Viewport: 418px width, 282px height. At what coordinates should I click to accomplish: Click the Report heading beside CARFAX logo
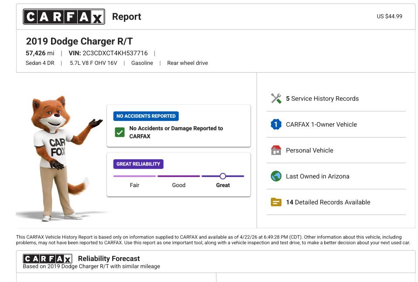[x=127, y=17]
